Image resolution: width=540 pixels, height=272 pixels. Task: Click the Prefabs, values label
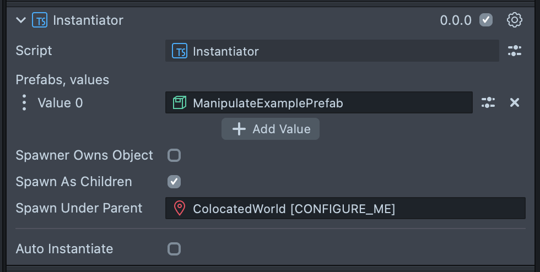pyautogui.click(x=62, y=80)
